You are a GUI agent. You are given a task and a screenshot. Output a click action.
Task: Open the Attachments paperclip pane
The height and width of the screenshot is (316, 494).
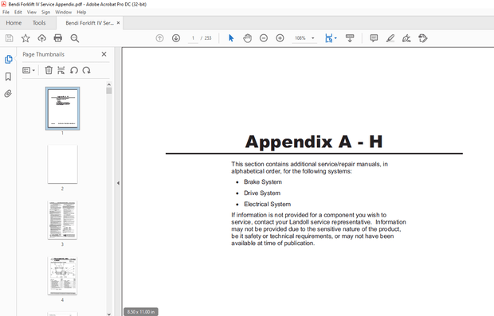(x=8, y=93)
